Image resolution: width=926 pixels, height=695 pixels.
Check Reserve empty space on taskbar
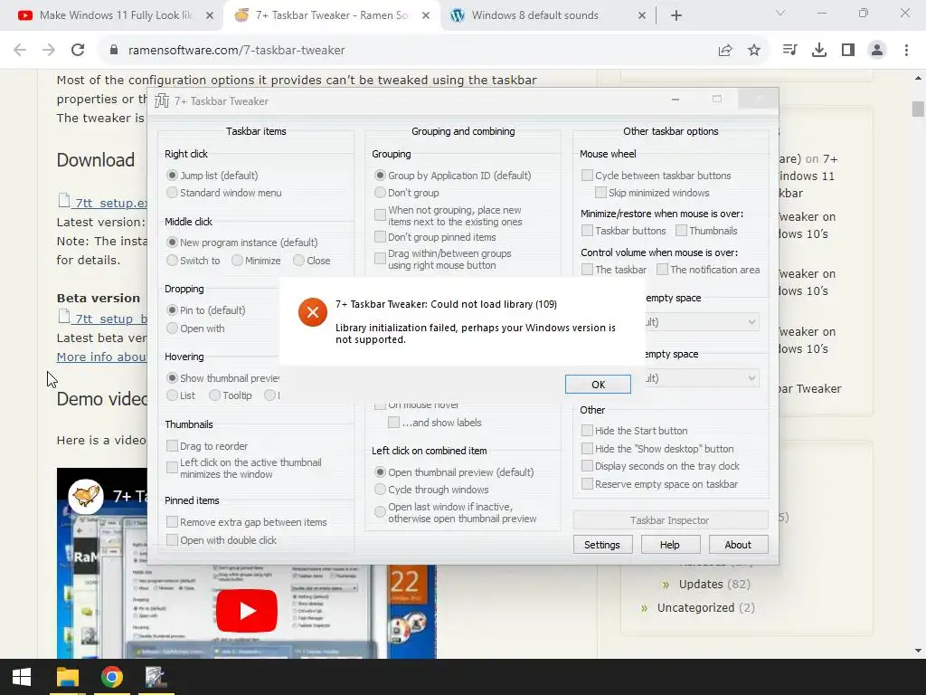point(587,484)
